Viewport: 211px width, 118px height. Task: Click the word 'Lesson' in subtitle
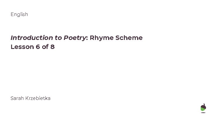click(x=22, y=47)
